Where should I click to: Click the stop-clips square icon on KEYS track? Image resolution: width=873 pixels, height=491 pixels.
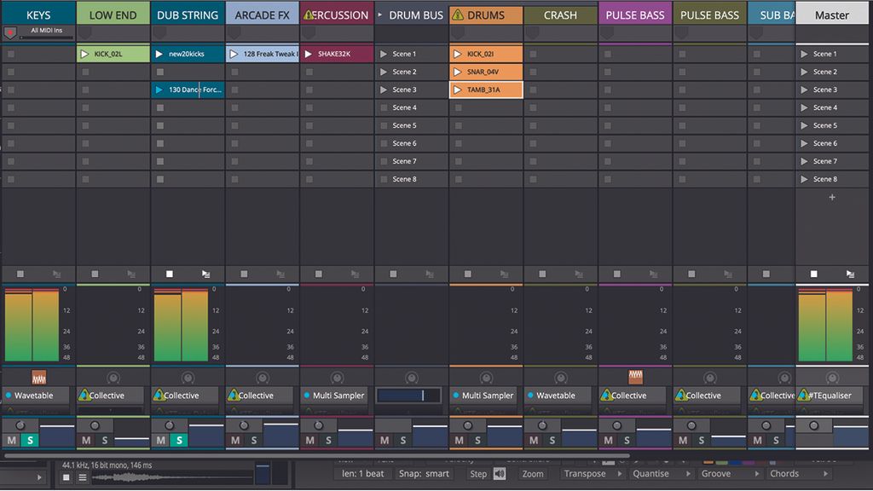coord(20,274)
